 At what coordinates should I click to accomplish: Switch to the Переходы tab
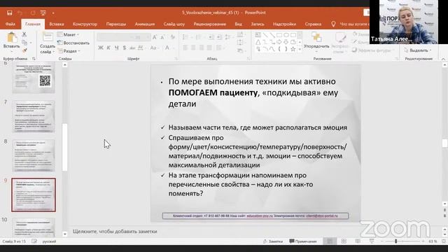[116, 24]
